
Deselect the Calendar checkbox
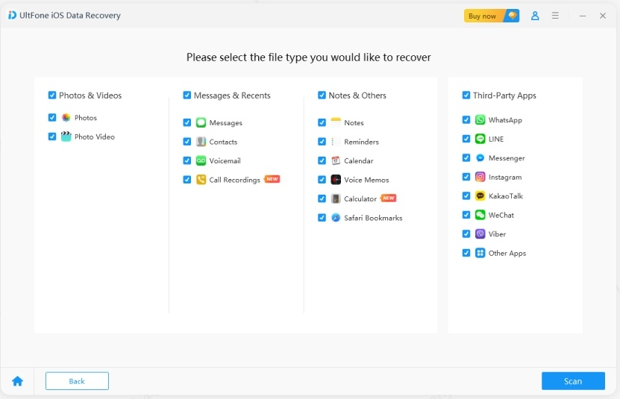(x=322, y=160)
